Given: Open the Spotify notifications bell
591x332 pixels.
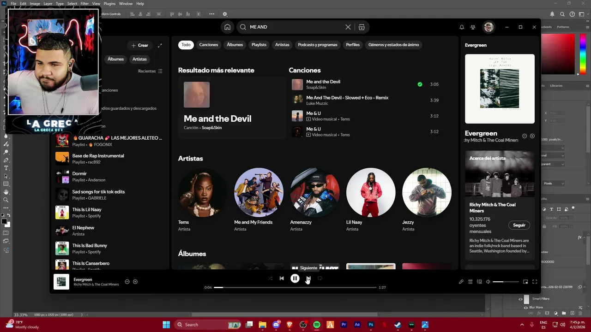Looking at the screenshot, I should (x=462, y=27).
